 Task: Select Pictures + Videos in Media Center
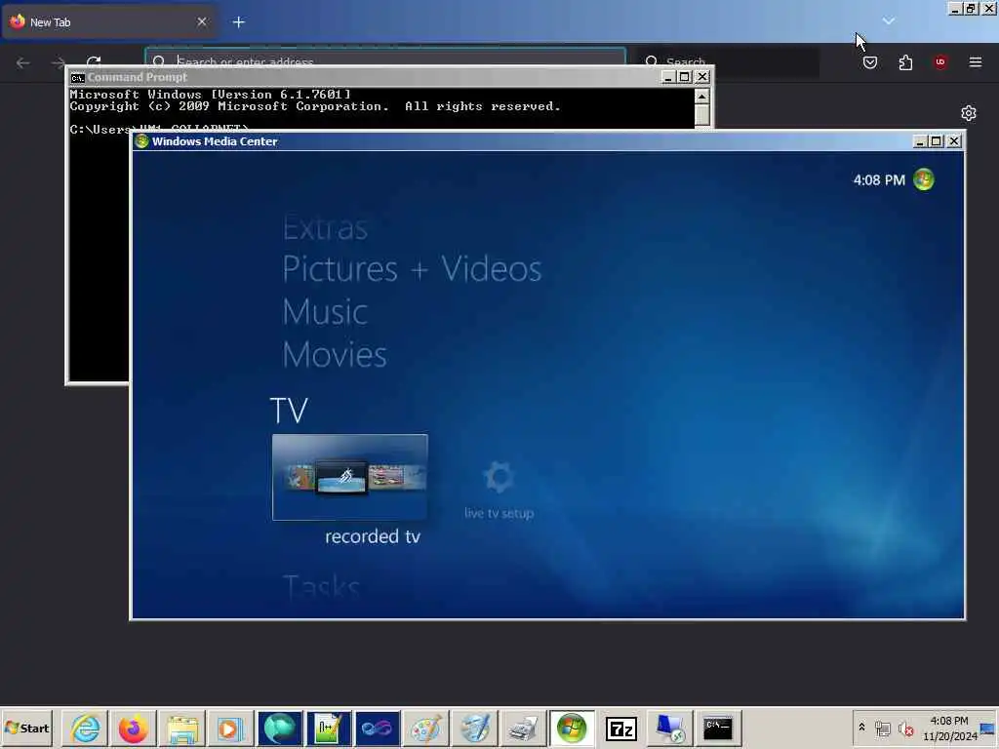pyautogui.click(x=412, y=269)
